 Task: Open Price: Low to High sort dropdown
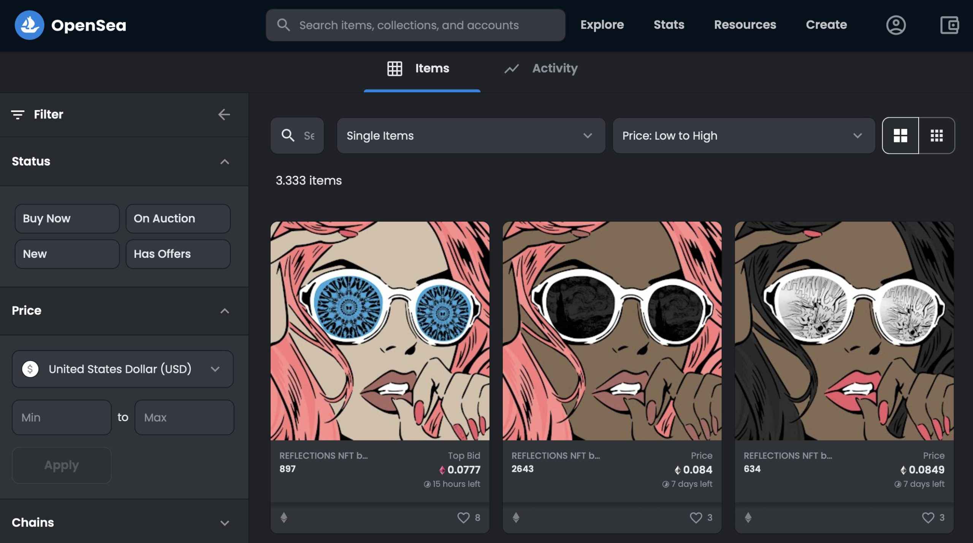click(x=743, y=136)
